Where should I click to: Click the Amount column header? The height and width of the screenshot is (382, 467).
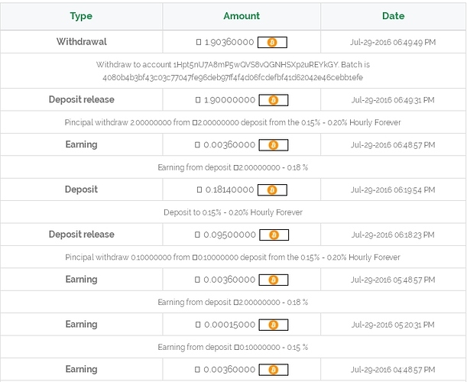tap(242, 16)
